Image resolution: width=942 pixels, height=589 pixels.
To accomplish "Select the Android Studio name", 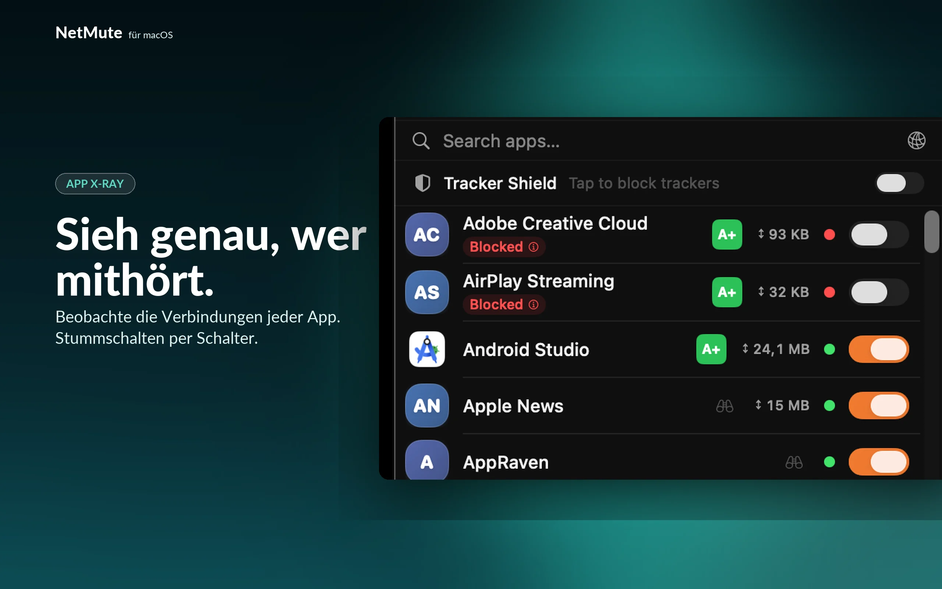I will (x=526, y=350).
